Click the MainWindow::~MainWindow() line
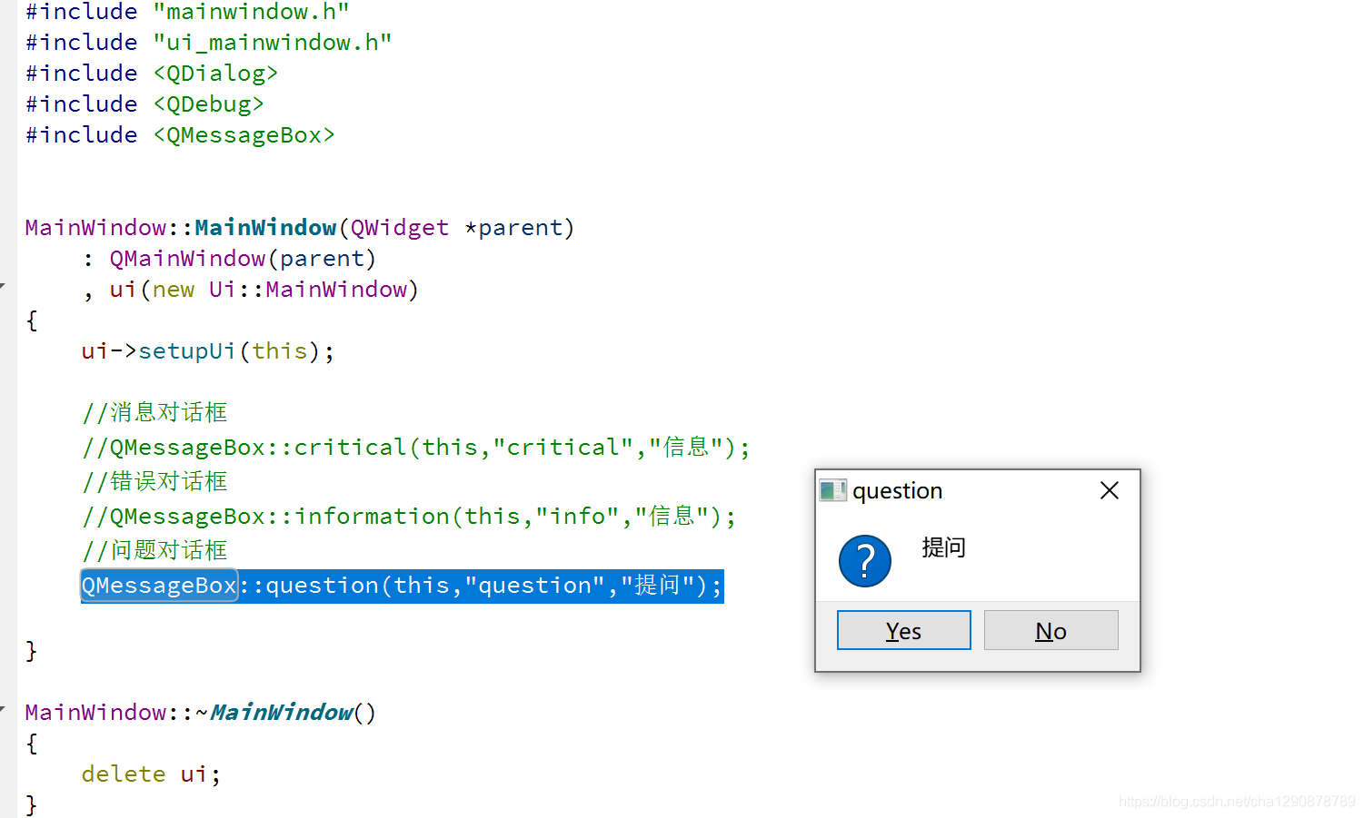 click(201, 713)
